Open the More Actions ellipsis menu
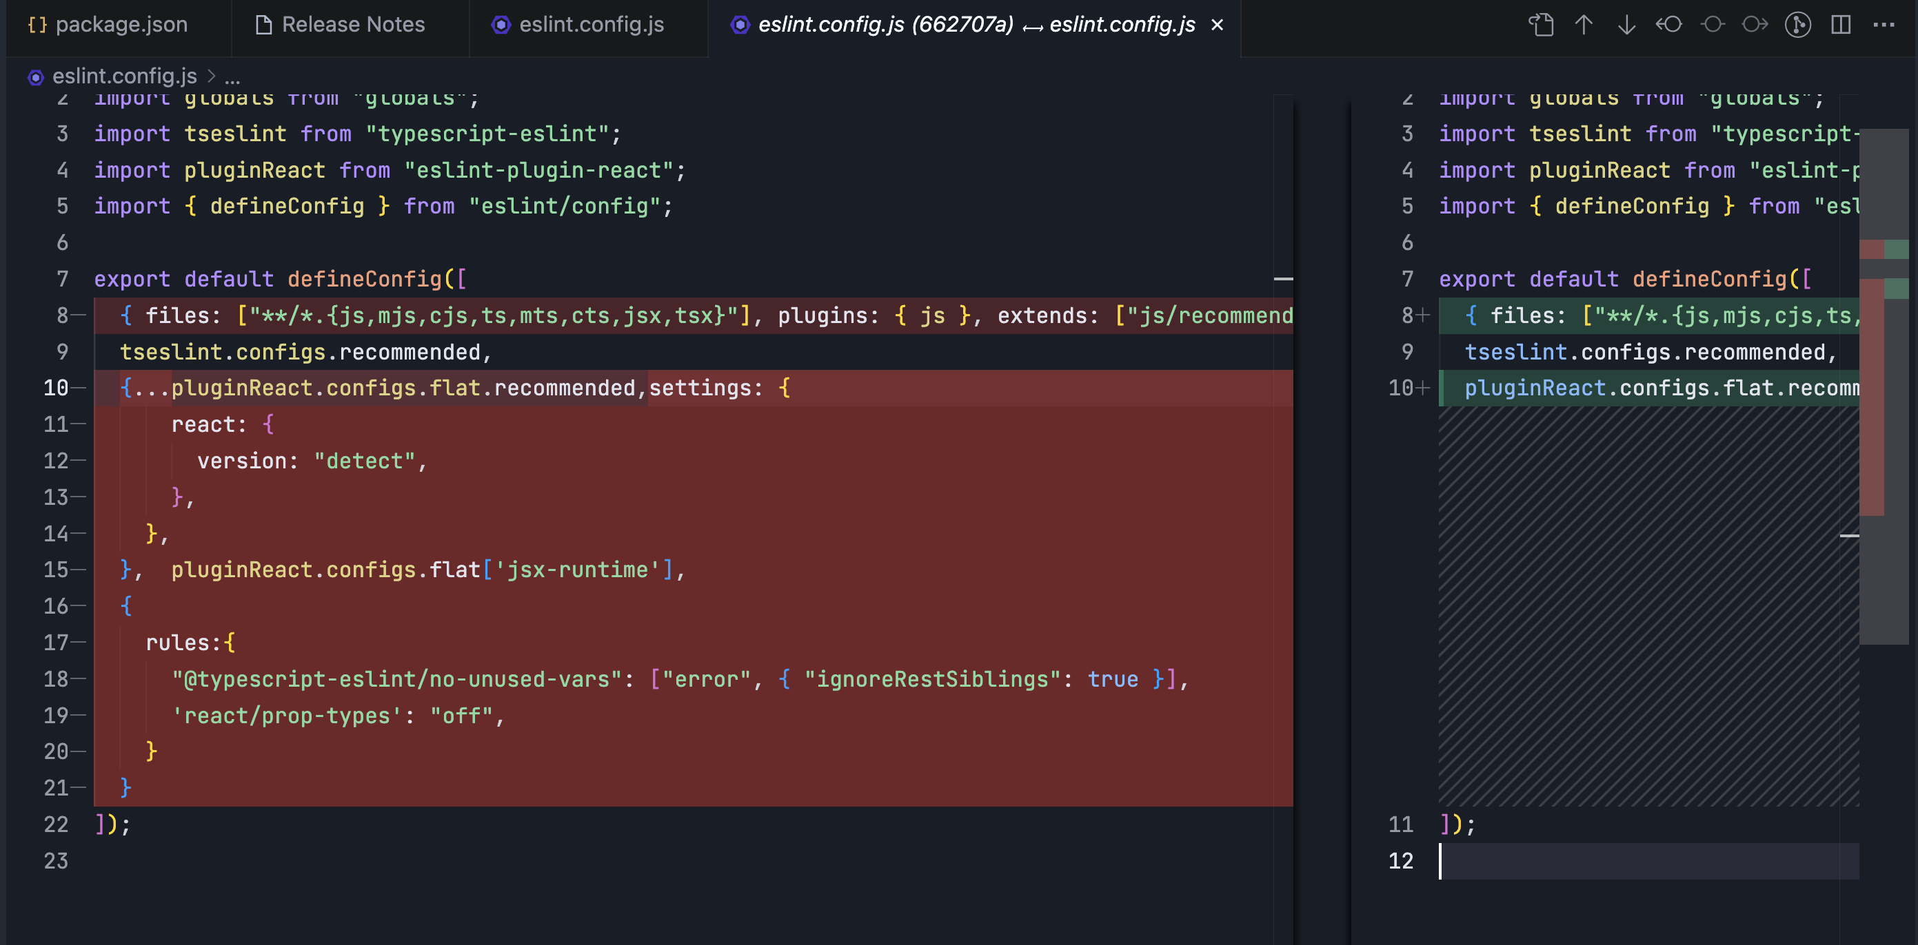1918x945 pixels. point(1884,25)
